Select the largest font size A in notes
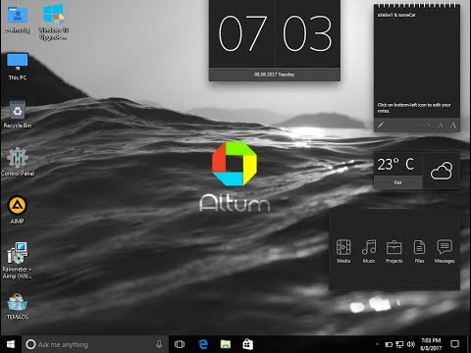 tap(453, 126)
